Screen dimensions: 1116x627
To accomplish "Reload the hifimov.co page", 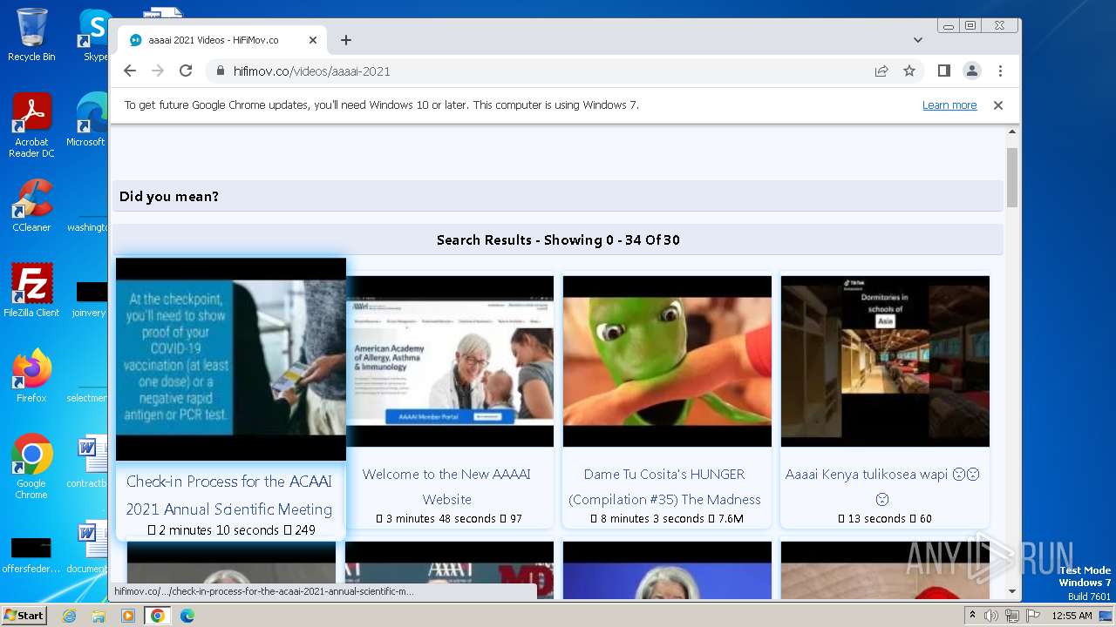I will tap(186, 71).
